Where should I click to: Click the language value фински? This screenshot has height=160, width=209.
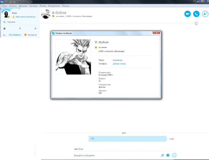click(102, 87)
